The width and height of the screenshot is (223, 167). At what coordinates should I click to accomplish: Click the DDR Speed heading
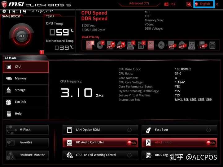click(94, 19)
